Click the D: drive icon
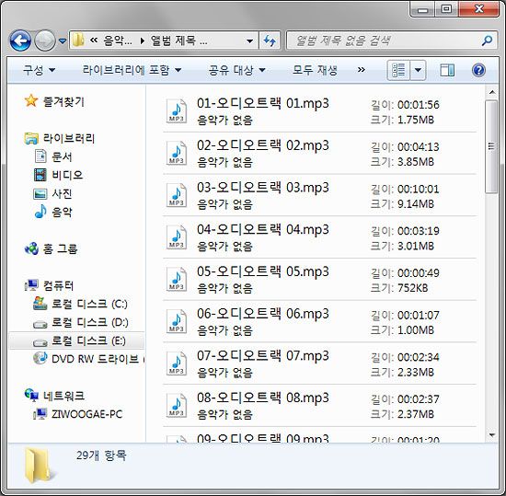Screen dimensions: 506x496 tap(40, 324)
